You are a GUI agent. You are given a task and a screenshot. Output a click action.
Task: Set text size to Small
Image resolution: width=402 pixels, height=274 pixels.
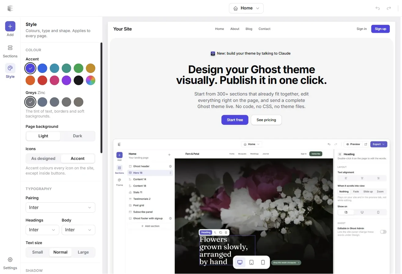(38, 252)
